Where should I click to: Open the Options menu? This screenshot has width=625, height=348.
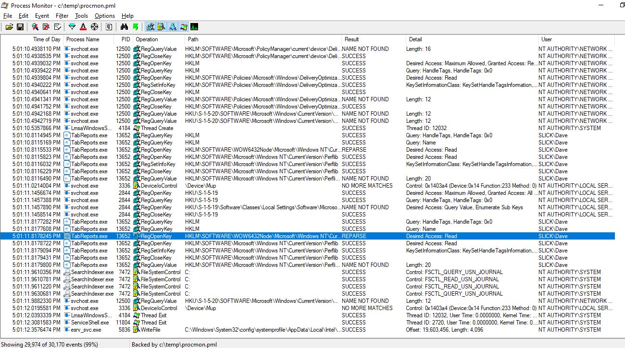(x=105, y=16)
